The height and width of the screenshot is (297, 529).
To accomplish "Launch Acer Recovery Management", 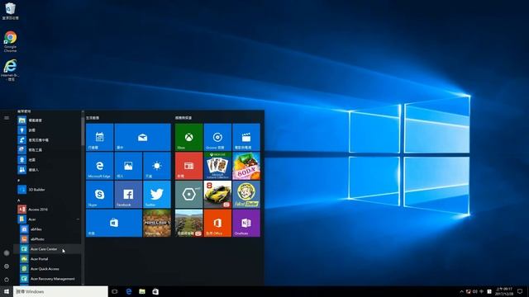I will click(x=47, y=279).
